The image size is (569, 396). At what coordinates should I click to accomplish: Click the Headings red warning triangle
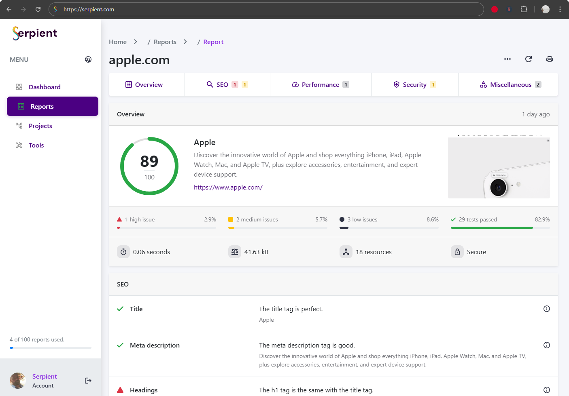coord(120,390)
